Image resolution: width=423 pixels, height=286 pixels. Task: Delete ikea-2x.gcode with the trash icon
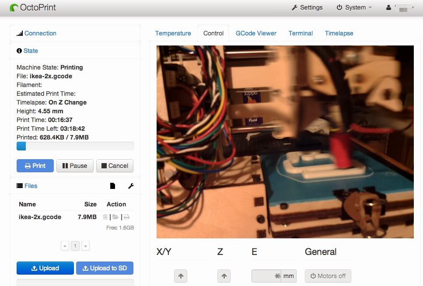click(x=105, y=217)
